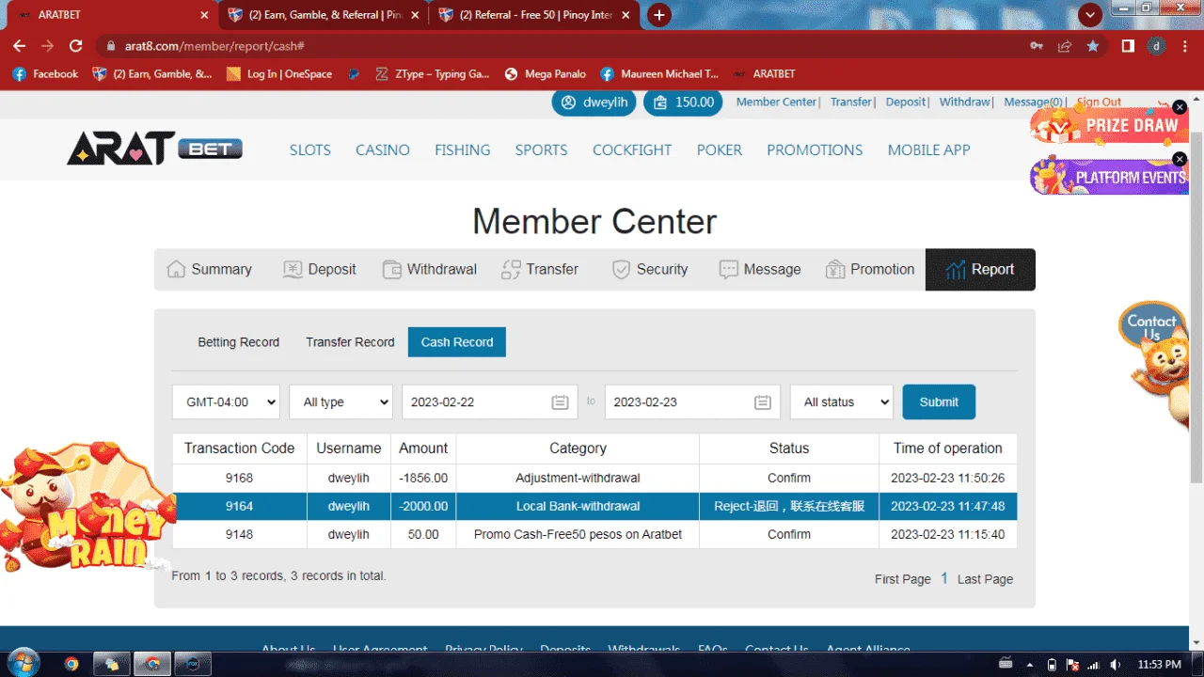Open the SLOTS navigation menu
The height and width of the screenshot is (677, 1204).
(310, 150)
